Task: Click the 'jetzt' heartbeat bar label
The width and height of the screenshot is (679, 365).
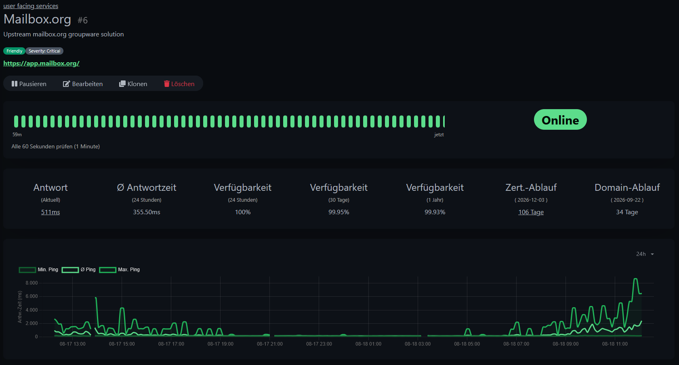Action: click(439, 135)
